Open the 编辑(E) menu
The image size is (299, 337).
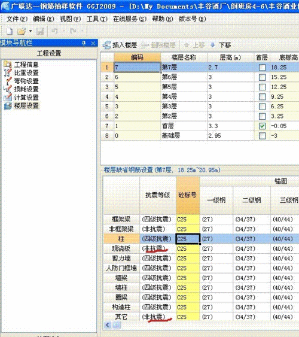pyautogui.click(x=44, y=19)
